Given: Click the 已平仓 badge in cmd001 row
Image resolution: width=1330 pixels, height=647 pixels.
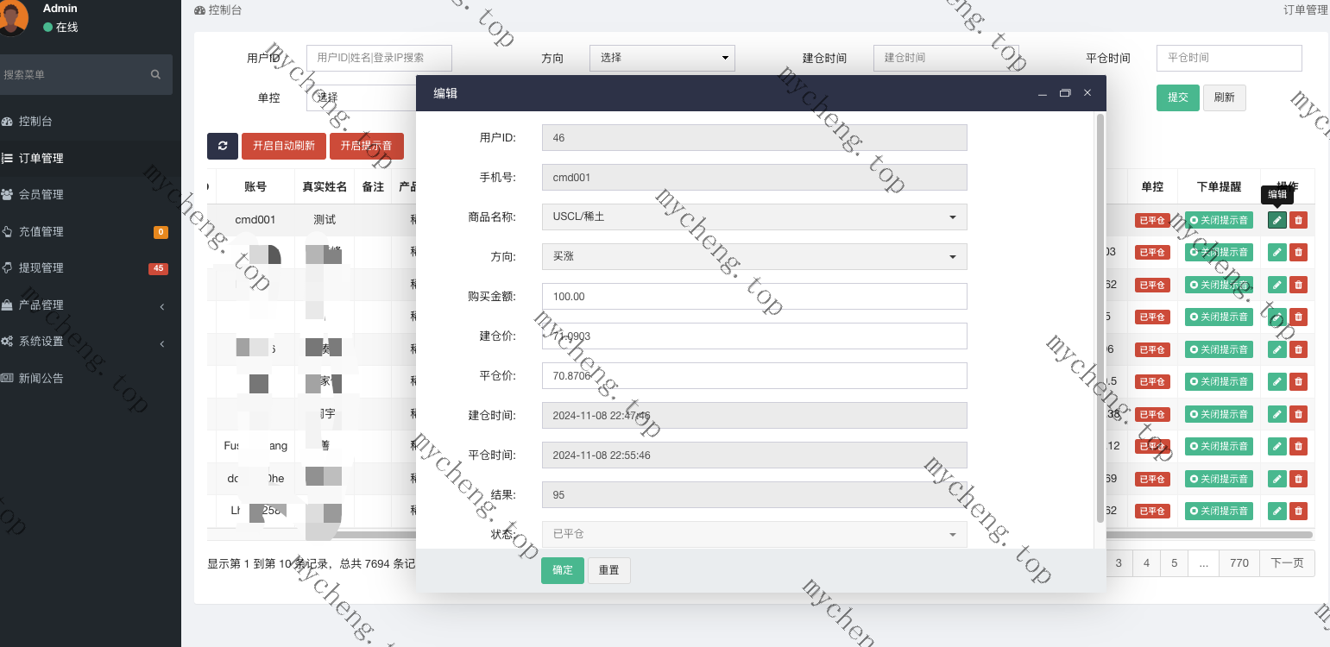Looking at the screenshot, I should click(x=1152, y=220).
